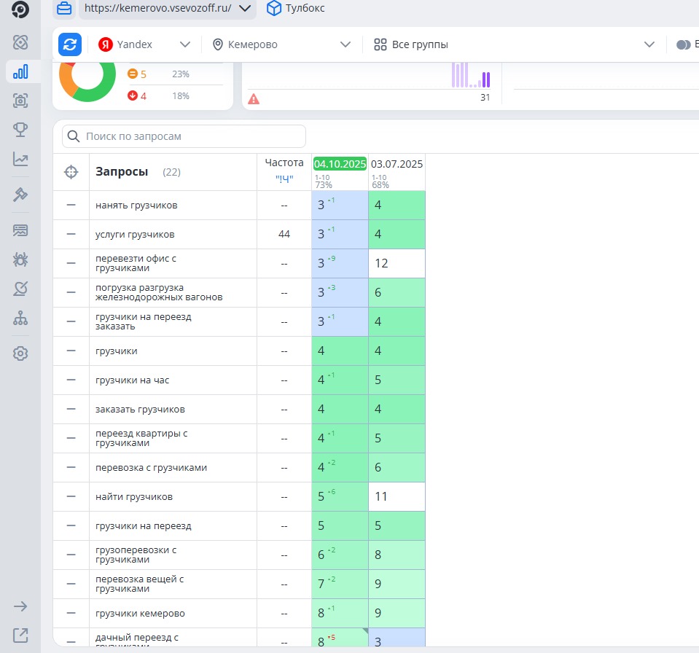The image size is (699, 653).
Task: Collapse row 'нанять грузчиков' with minus
Action: (71, 205)
